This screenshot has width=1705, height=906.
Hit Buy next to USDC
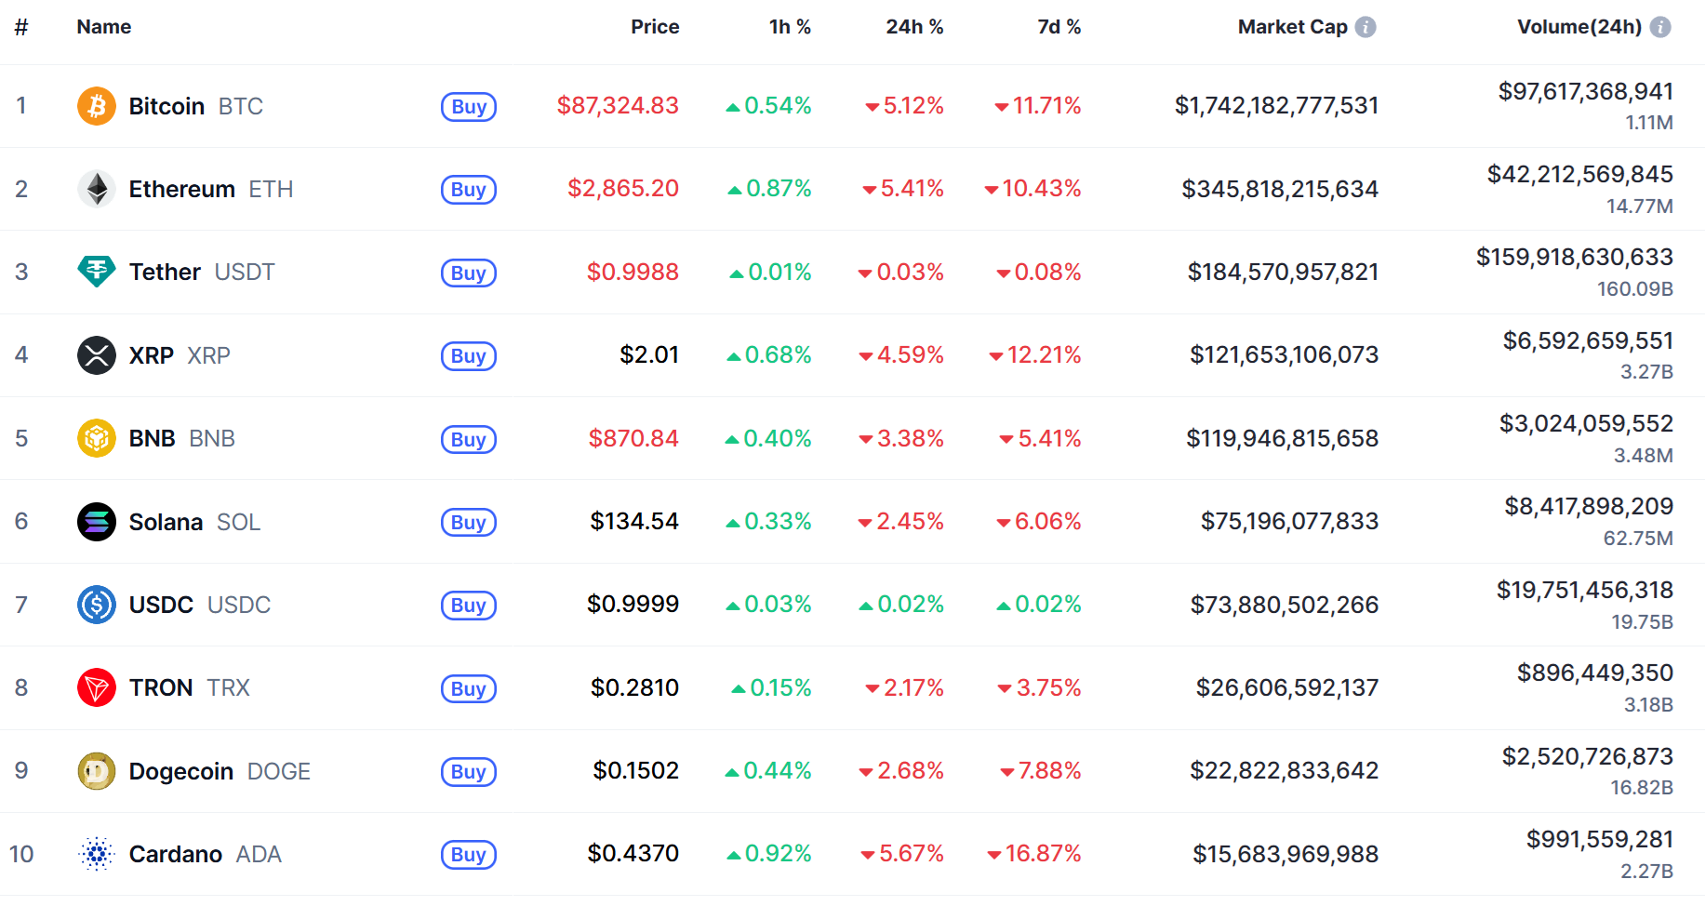pyautogui.click(x=469, y=606)
